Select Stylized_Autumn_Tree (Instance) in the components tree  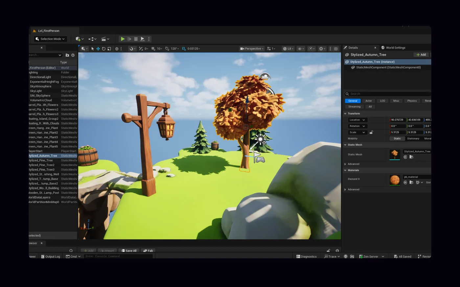[x=387, y=62]
